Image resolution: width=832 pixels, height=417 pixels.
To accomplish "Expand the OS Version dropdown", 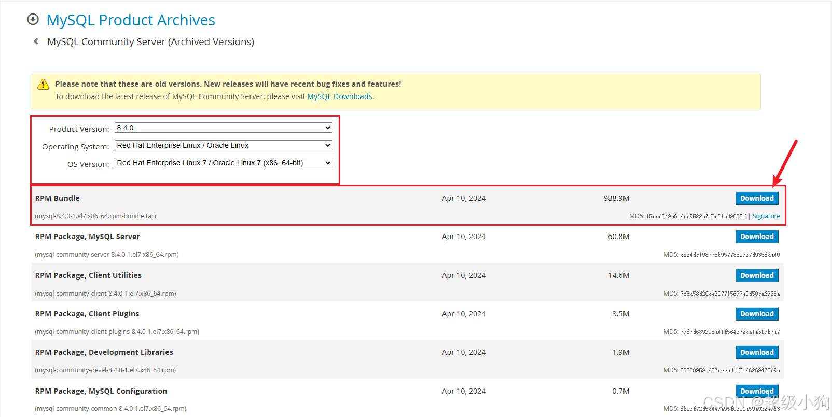I will (224, 163).
